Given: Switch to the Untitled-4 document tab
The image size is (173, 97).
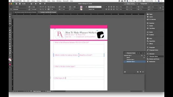Looking at the screenshot, I should click(x=48, y=12).
